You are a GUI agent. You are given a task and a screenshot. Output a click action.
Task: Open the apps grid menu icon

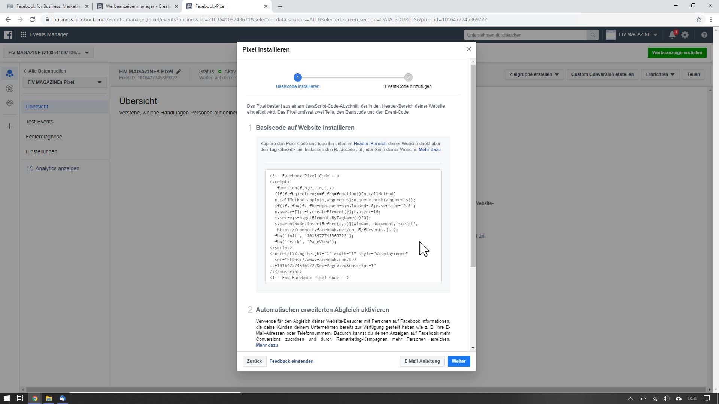23,34
